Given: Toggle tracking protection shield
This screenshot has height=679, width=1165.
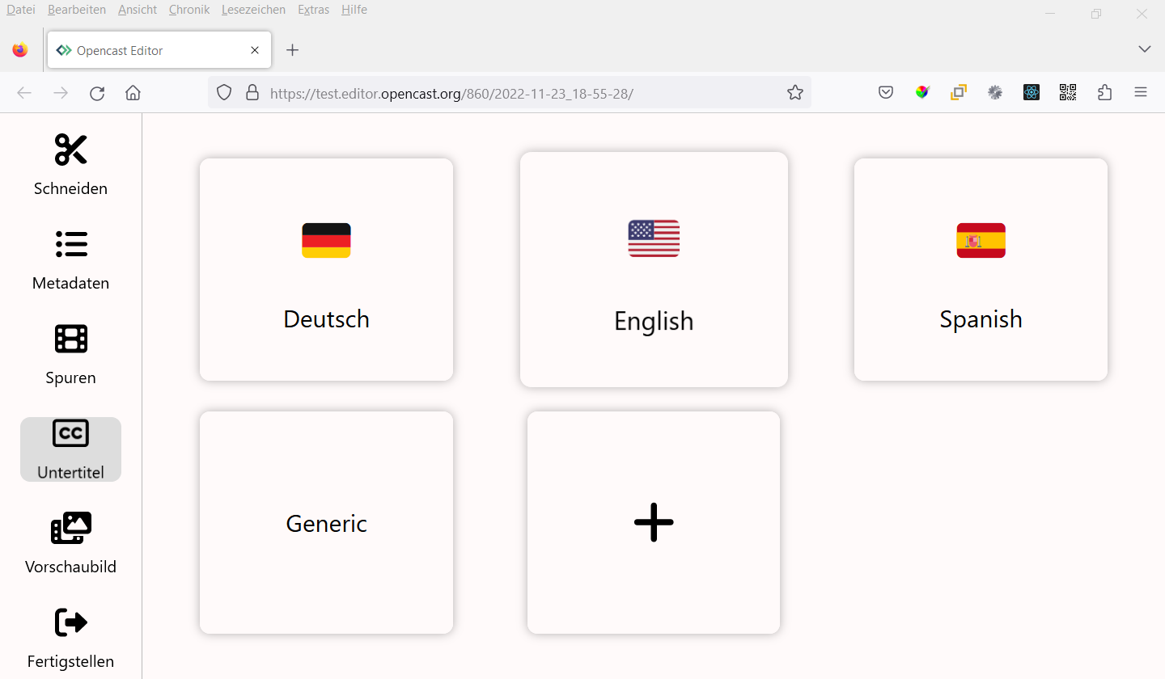Looking at the screenshot, I should (x=223, y=92).
